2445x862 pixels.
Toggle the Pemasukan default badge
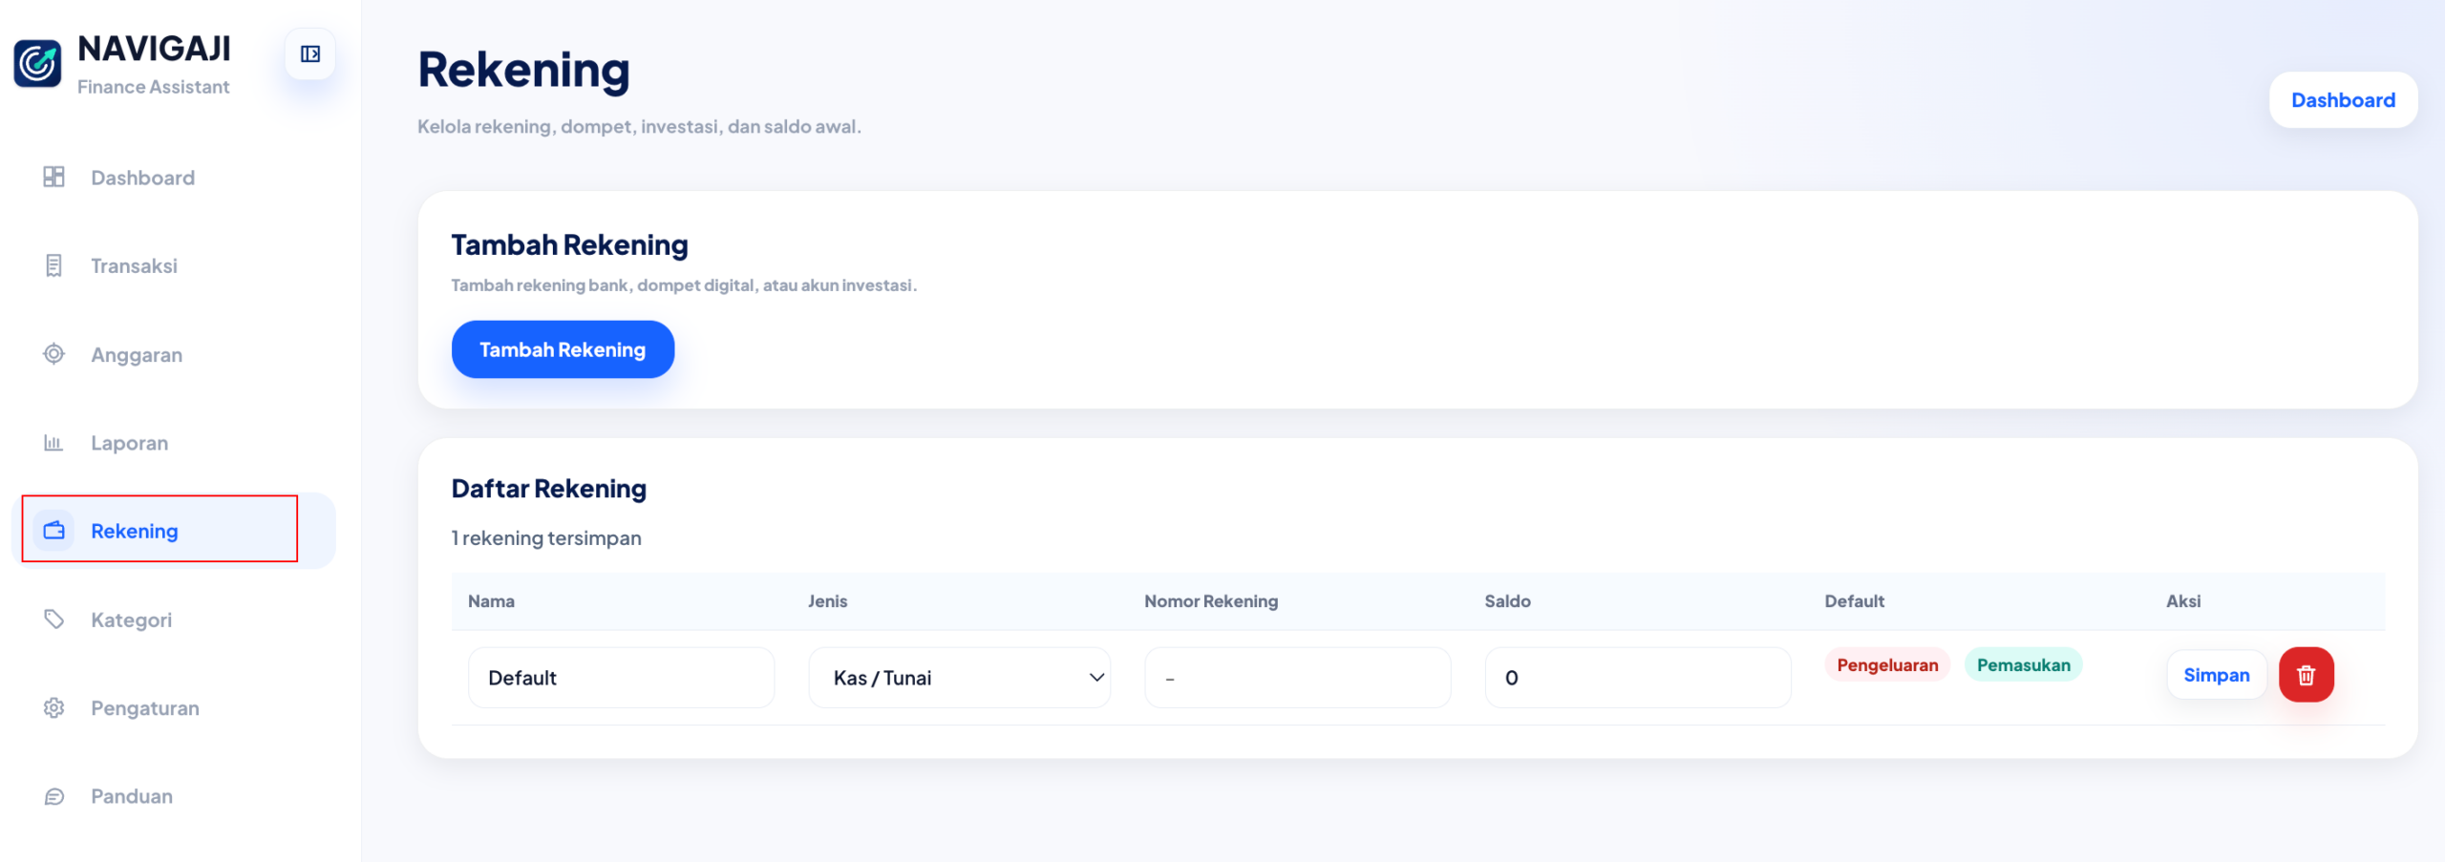(x=2024, y=664)
